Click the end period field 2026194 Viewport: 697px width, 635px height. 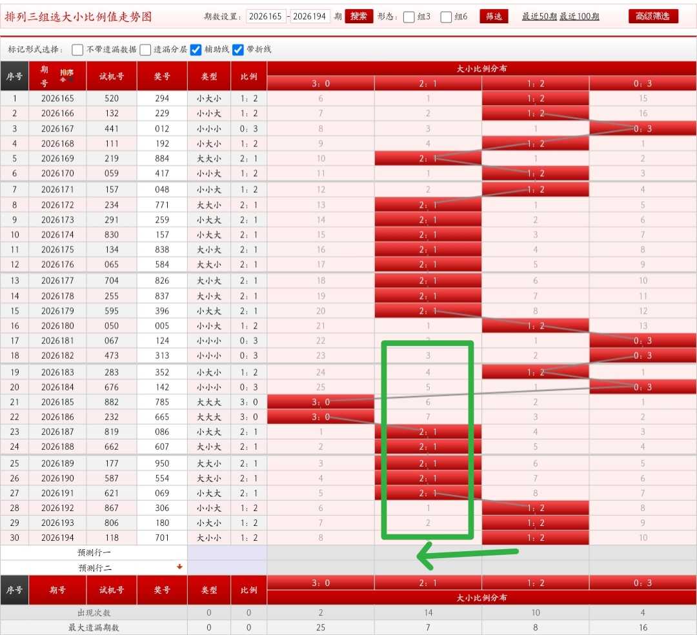pyautogui.click(x=309, y=16)
